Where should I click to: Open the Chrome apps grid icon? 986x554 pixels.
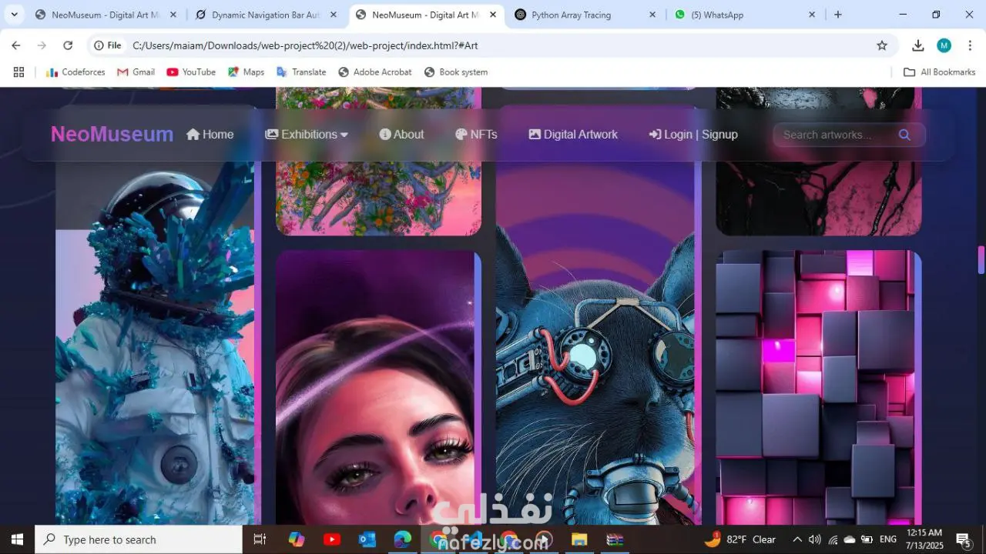[18, 72]
